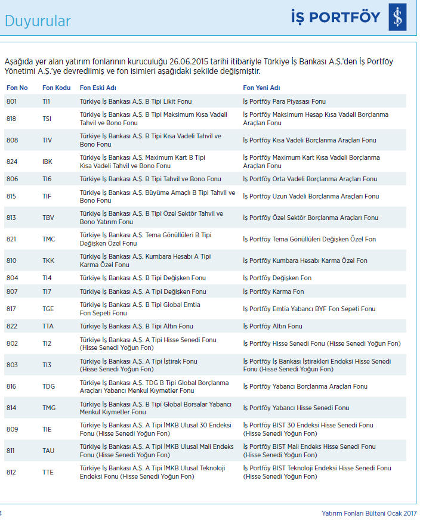426x521 pixels.
Task: Select fund code TI4
Action: [x=47, y=278]
